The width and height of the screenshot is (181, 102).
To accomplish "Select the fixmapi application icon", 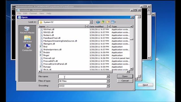I will [x=41, y=67].
